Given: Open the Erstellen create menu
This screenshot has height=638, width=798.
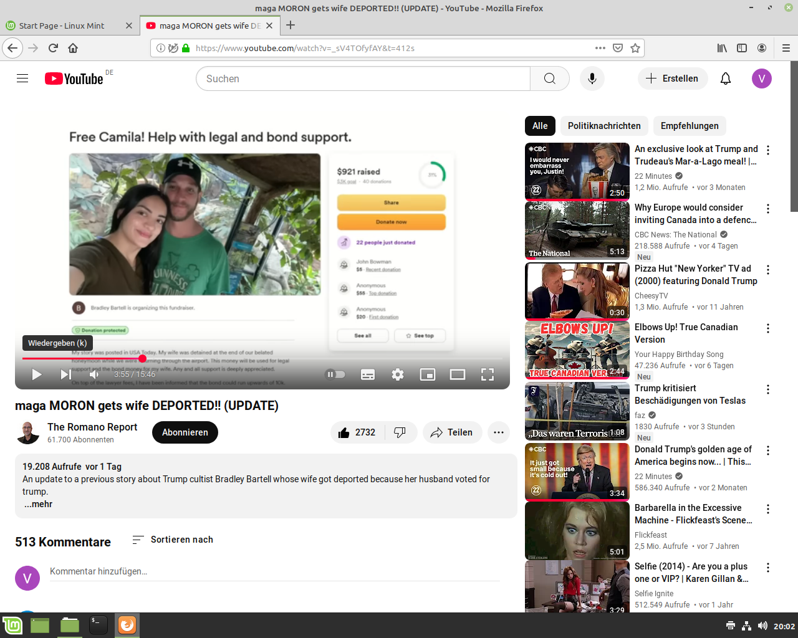Looking at the screenshot, I should click(672, 79).
